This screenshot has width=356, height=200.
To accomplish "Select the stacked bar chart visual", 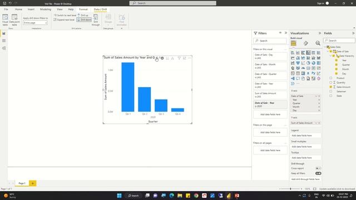I will pyautogui.click(x=293, y=53).
